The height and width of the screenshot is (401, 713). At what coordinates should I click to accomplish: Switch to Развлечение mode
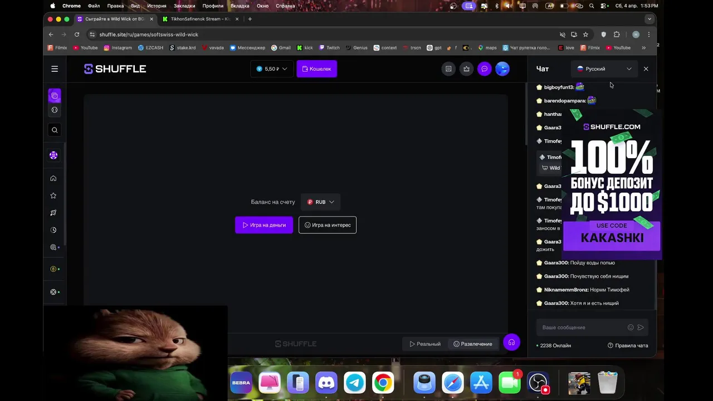click(x=473, y=344)
